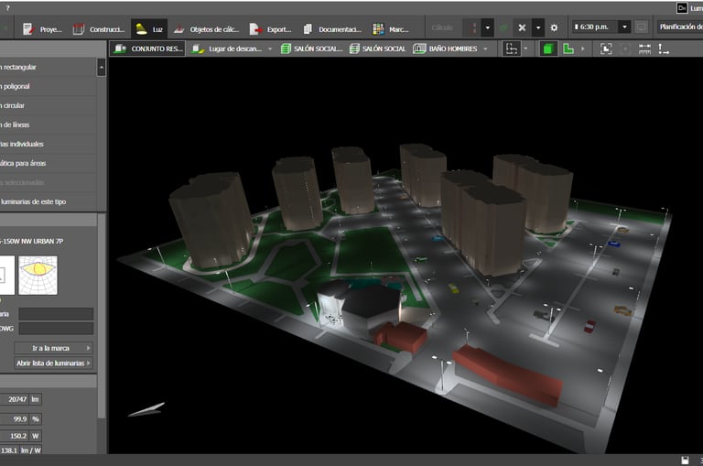Screen dimensions: 703x466
Task: Select the green 3D view icon
Action: [548, 49]
